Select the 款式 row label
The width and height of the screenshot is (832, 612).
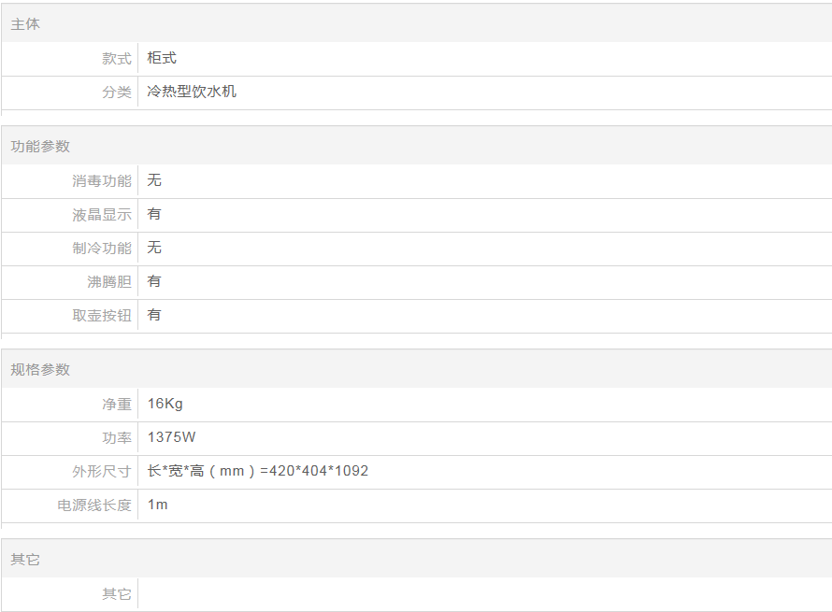tap(117, 59)
